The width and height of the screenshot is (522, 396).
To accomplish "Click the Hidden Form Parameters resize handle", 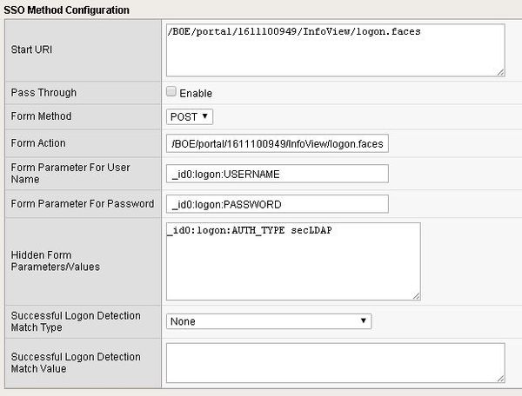I will (x=416, y=296).
